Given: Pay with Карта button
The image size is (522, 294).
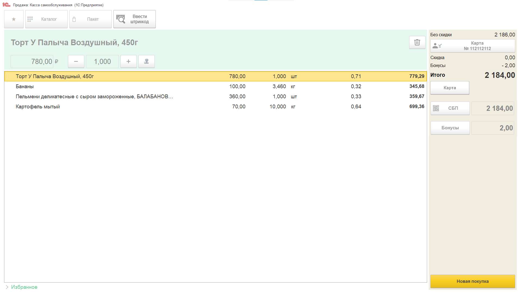Looking at the screenshot, I should click(x=450, y=88).
